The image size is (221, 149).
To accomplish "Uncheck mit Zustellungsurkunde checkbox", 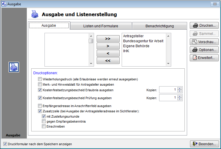I will pos(44,116).
